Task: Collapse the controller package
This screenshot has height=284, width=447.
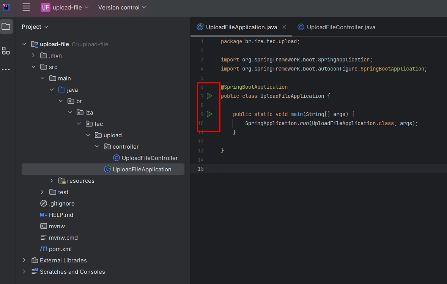Action: pyautogui.click(x=97, y=147)
